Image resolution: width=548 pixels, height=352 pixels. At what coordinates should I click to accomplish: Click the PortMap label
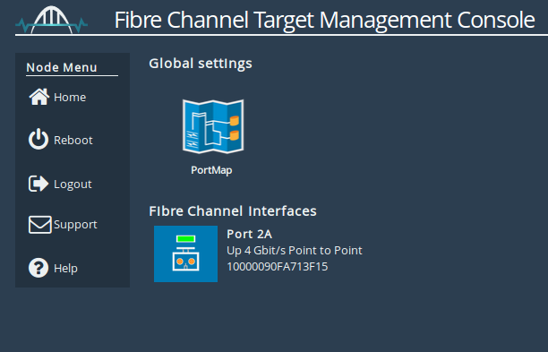click(x=211, y=170)
